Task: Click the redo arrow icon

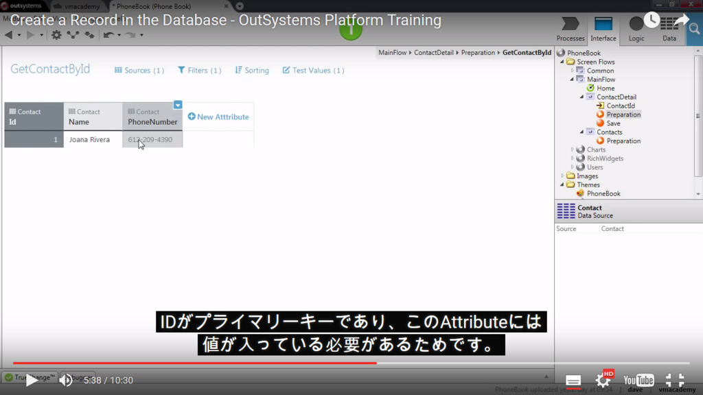Action: pos(130,35)
